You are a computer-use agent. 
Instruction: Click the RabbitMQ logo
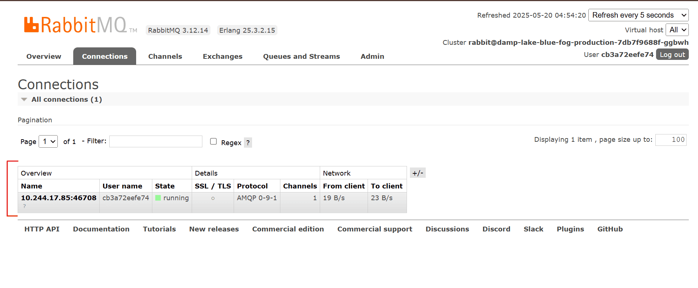click(x=80, y=25)
